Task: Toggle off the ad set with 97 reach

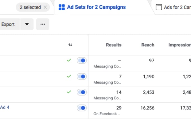Action: (82, 60)
